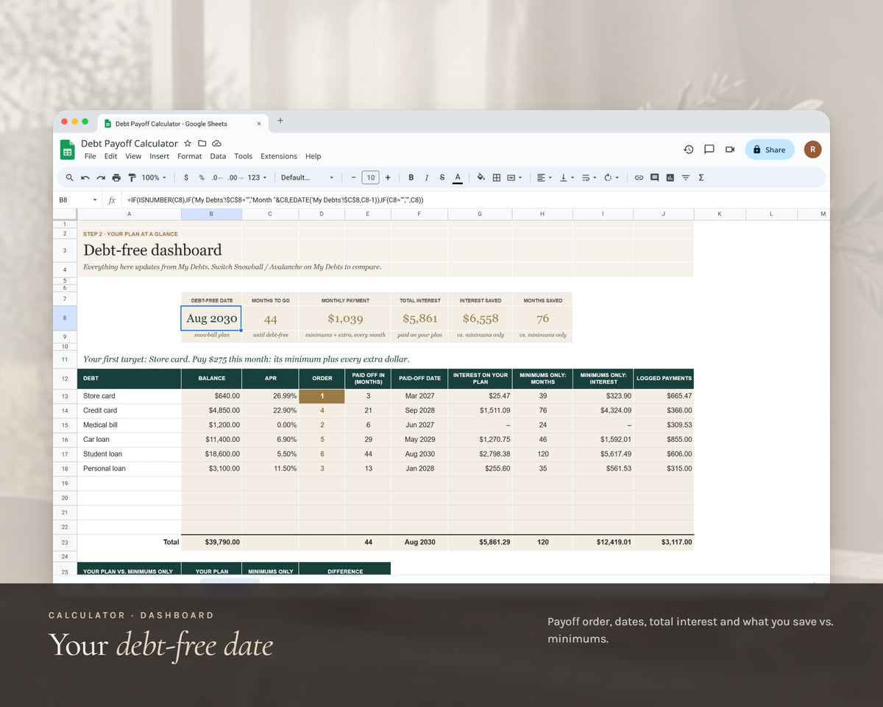
Task: Expand the merge cells dropdown arrow
Action: [520, 177]
